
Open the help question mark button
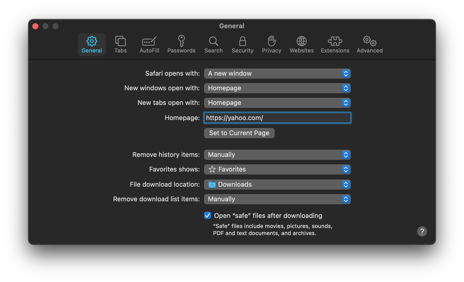pyautogui.click(x=422, y=231)
